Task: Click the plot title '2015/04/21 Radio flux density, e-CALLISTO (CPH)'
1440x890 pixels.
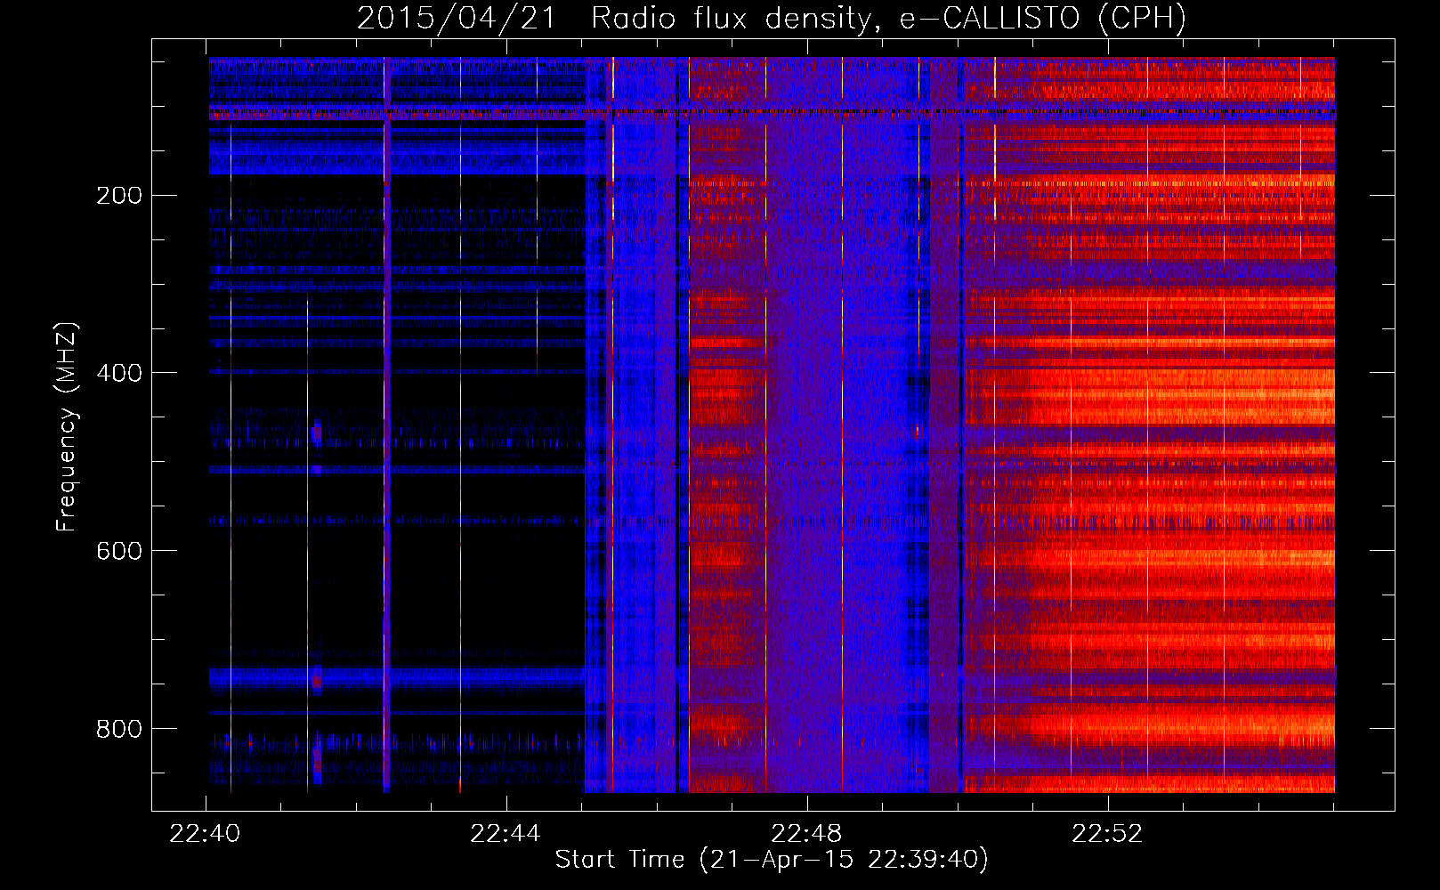Action: coord(772,18)
